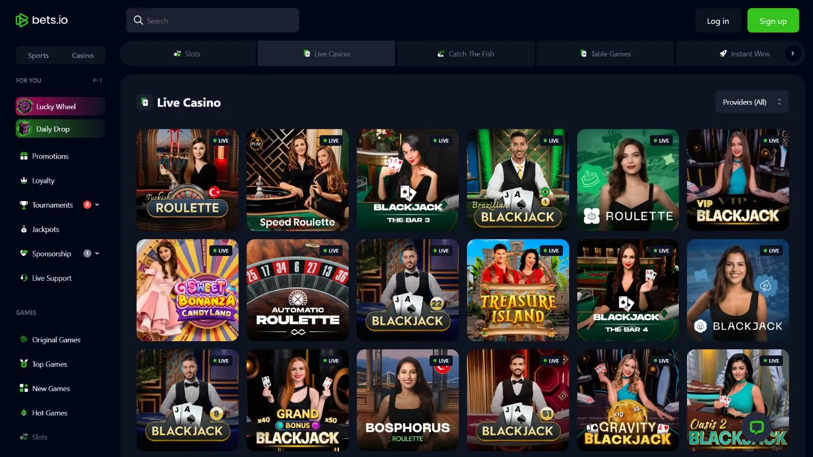Select the Table Games tab
The width and height of the screenshot is (813, 457).
tap(605, 54)
